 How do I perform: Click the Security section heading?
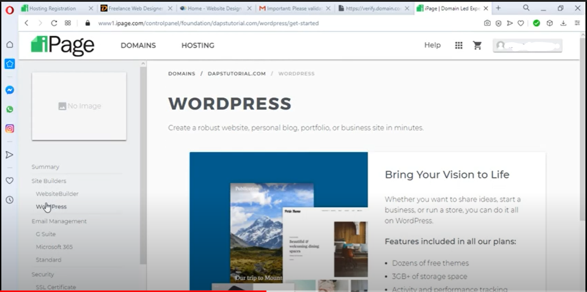[x=43, y=274]
